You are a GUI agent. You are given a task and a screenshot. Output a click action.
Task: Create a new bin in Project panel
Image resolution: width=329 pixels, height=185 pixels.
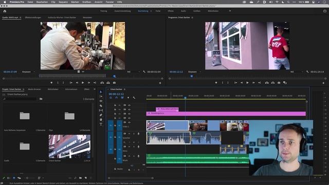81,178
